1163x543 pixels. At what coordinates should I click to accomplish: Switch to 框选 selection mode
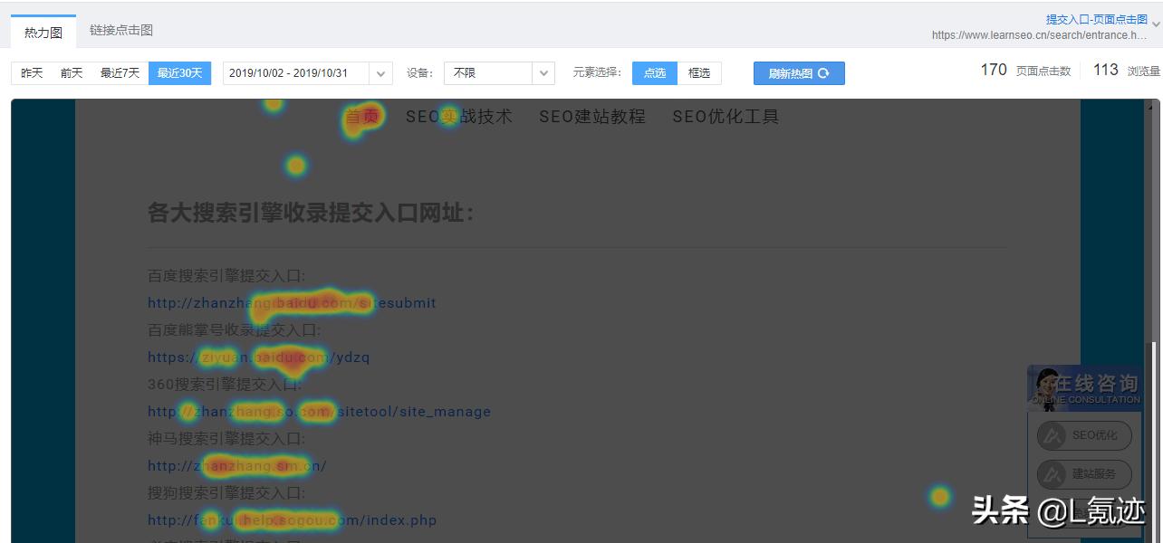click(699, 72)
